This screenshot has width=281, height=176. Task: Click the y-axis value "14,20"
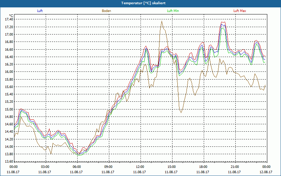coord(9,139)
